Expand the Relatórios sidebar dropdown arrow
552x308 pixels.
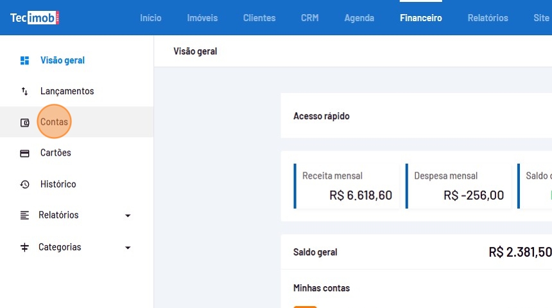coord(128,216)
